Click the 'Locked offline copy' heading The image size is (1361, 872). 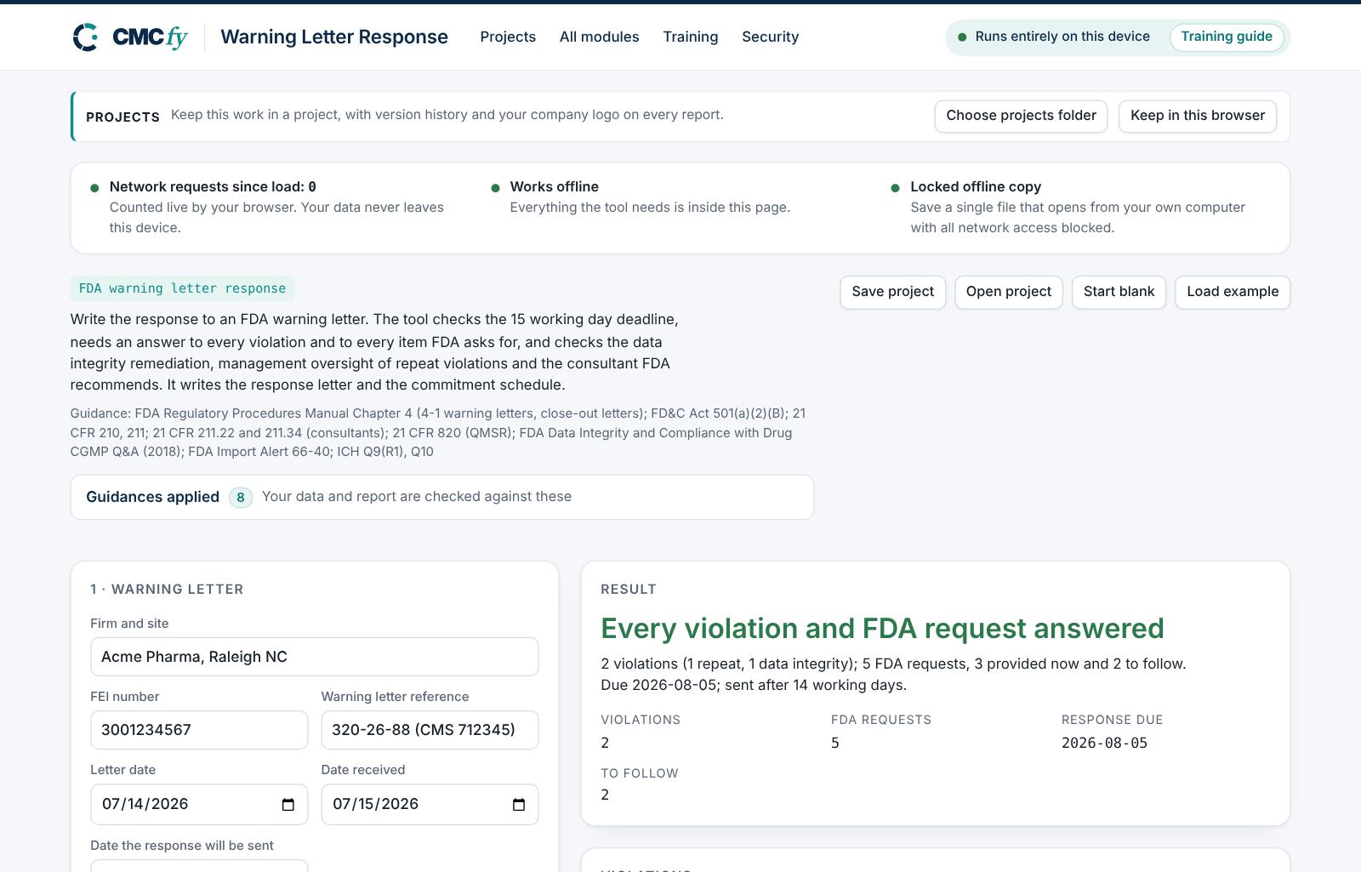976,186
